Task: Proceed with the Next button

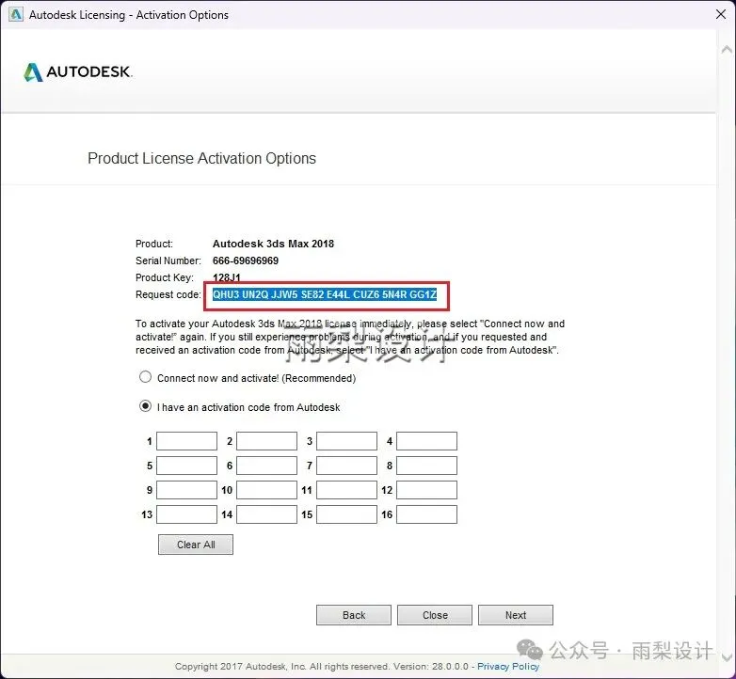Action: pos(516,615)
